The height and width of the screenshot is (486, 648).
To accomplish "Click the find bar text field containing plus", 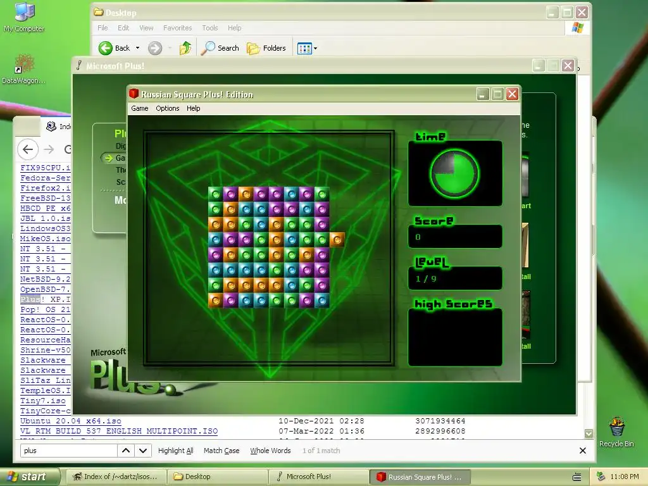I will 68,451.
